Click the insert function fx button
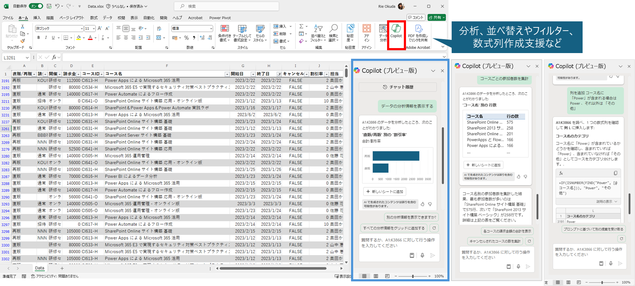 coord(54,57)
